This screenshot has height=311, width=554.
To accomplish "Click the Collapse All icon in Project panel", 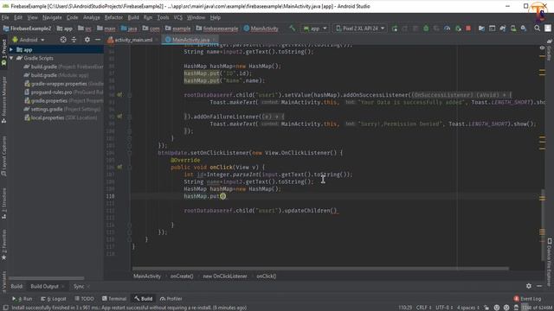I will coord(74,40).
